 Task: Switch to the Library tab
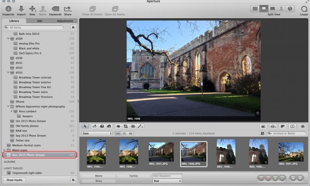(x=14, y=21)
